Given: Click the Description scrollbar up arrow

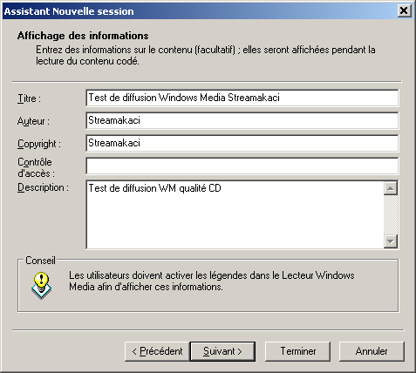Looking at the screenshot, I should [x=391, y=188].
